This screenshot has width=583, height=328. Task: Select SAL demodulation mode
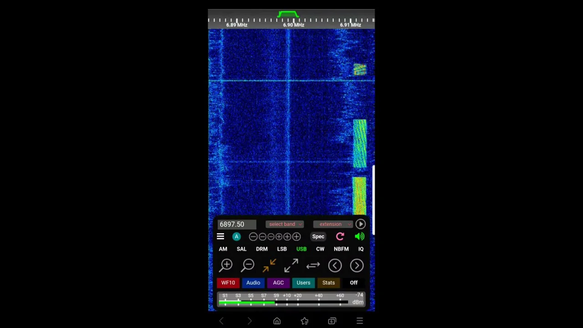click(241, 249)
